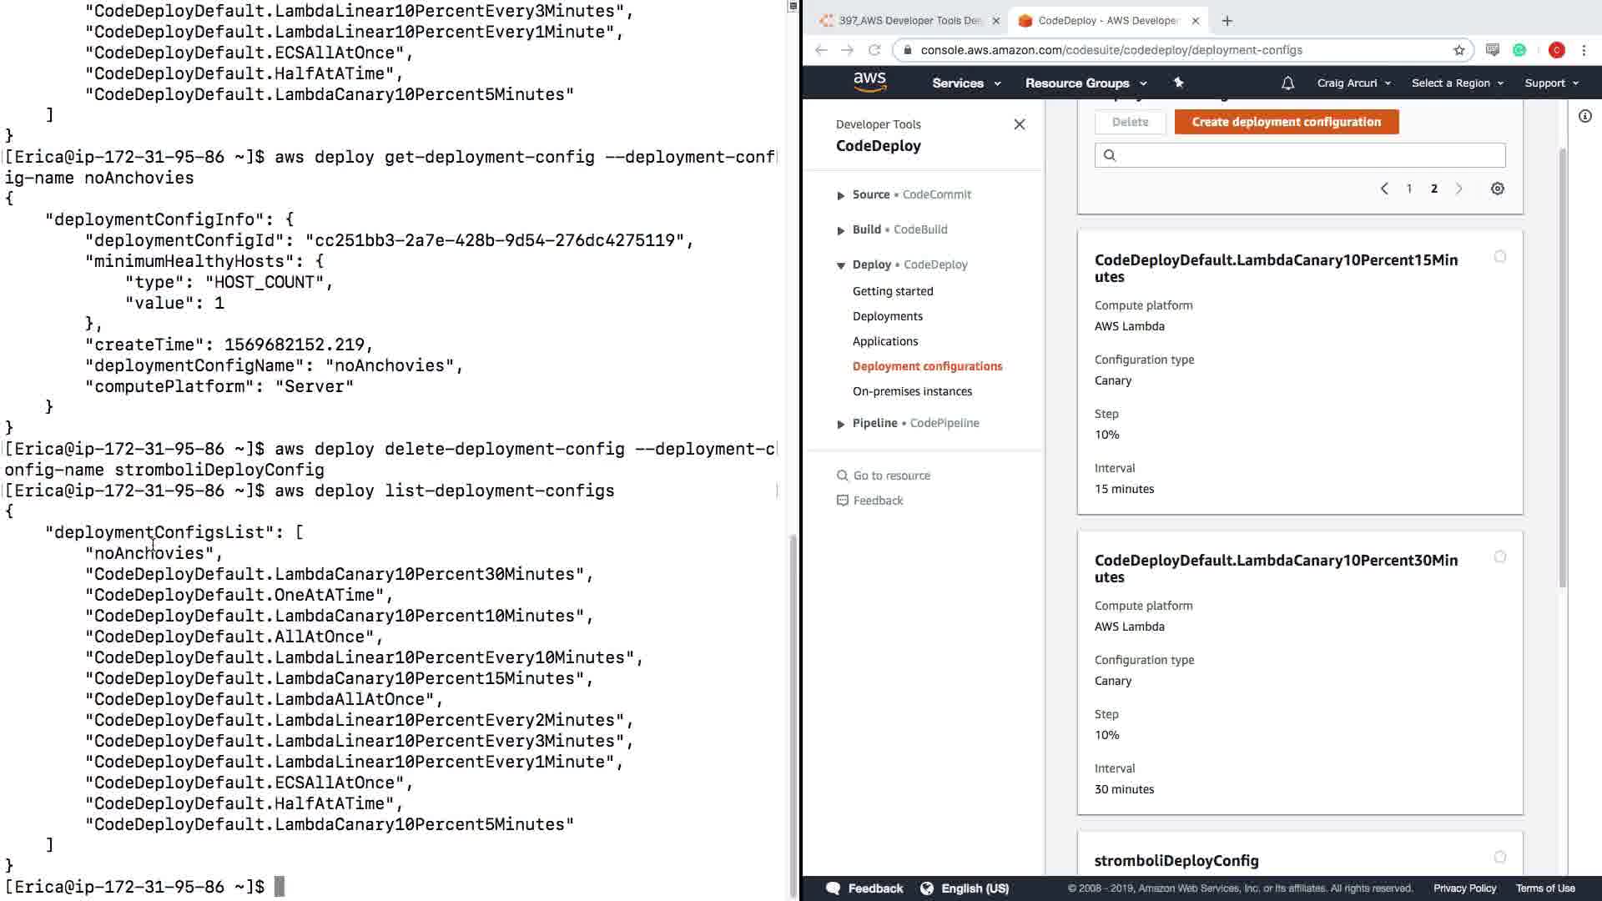Select stromboliDeployConfig radio button
The height and width of the screenshot is (901, 1602).
coord(1499,857)
